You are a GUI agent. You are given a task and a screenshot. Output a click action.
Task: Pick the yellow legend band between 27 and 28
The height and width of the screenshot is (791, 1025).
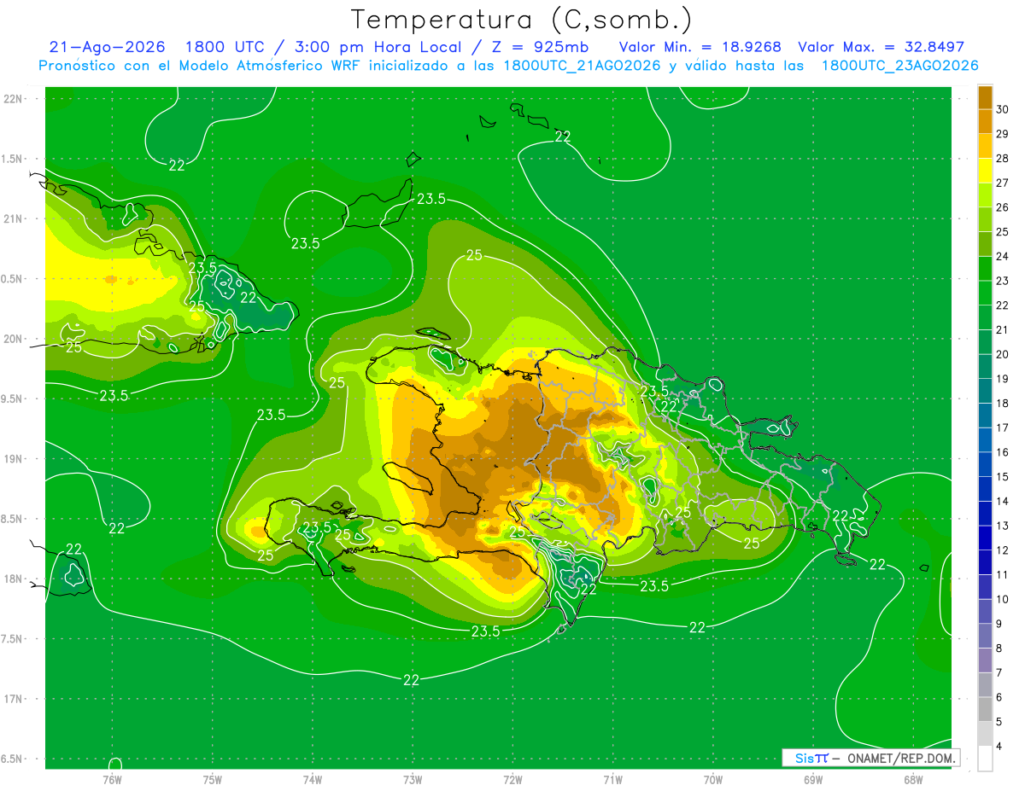click(x=986, y=171)
